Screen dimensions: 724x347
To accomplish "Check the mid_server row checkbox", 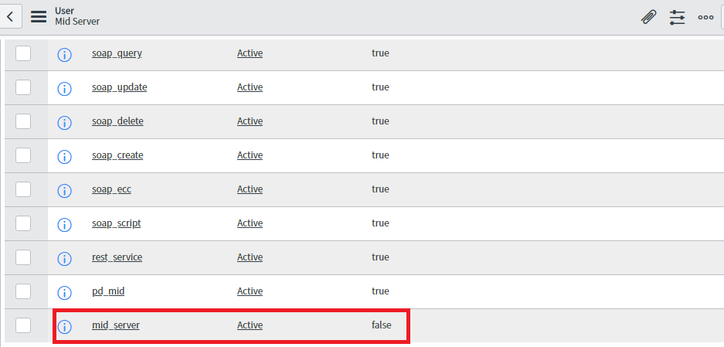I will 23,325.
